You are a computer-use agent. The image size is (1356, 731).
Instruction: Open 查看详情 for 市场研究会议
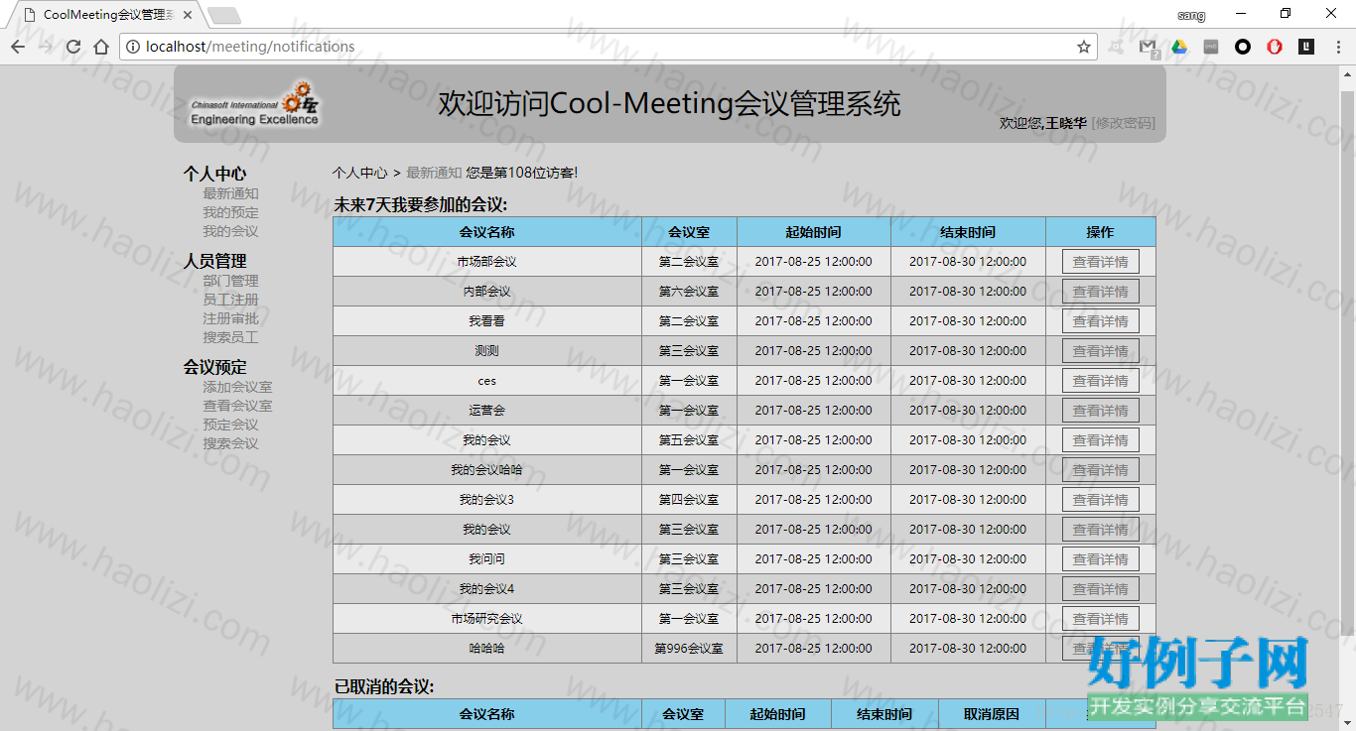tap(1100, 619)
